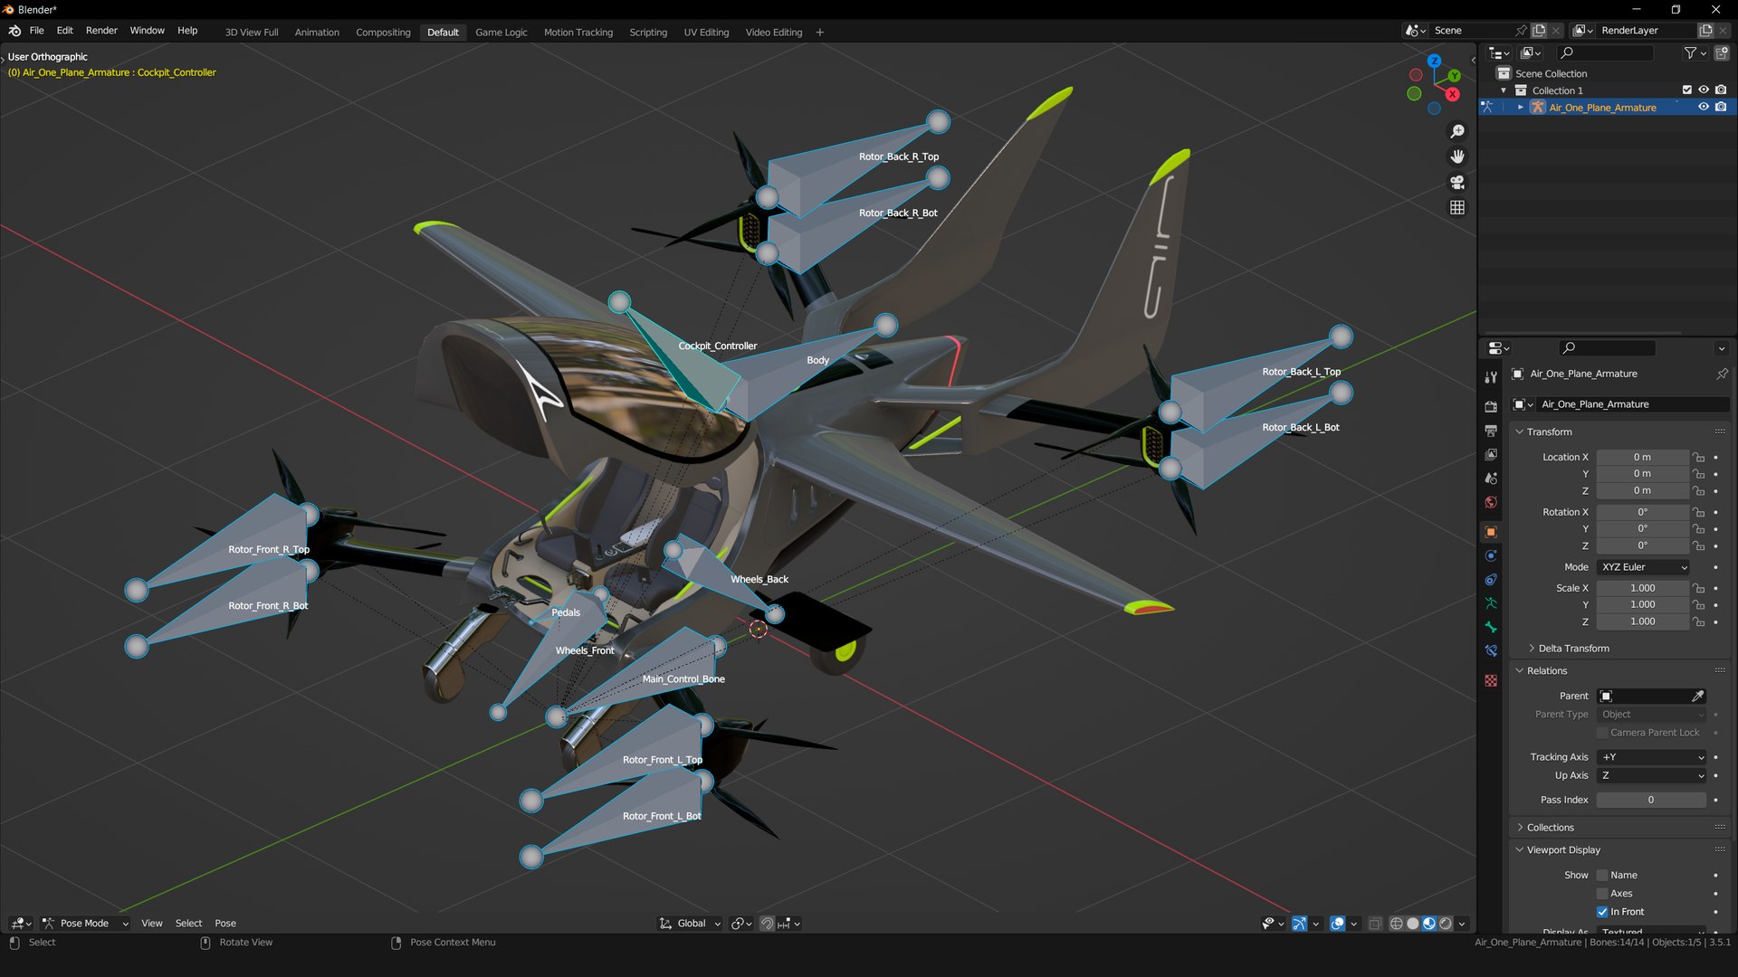Open the Bone properties tab
The height and width of the screenshot is (977, 1738).
coord(1491,627)
